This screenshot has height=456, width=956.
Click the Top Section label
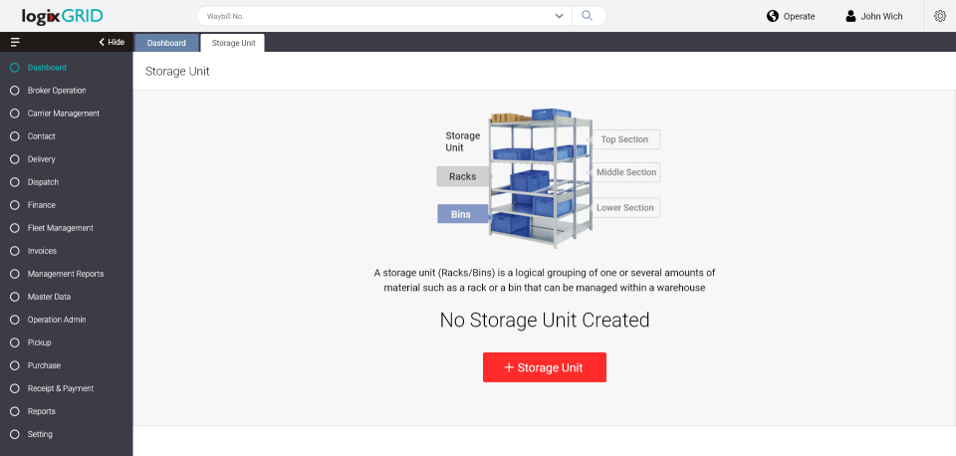point(623,139)
